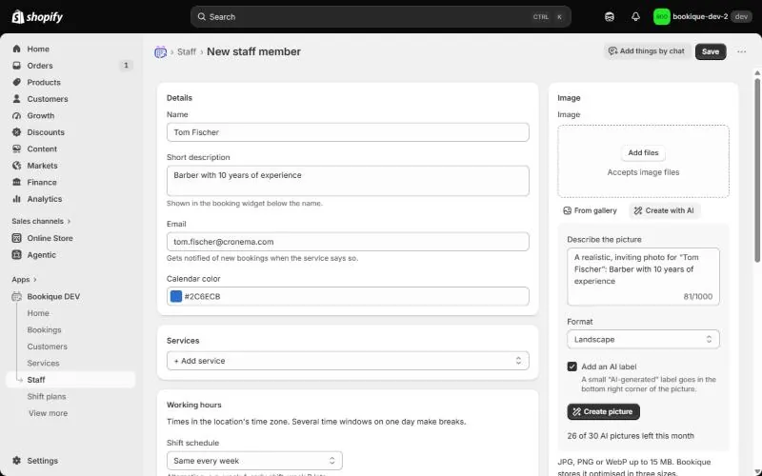762x476 pixels.
Task: Go to the Bookings page under Bookique
Action: tap(44, 329)
